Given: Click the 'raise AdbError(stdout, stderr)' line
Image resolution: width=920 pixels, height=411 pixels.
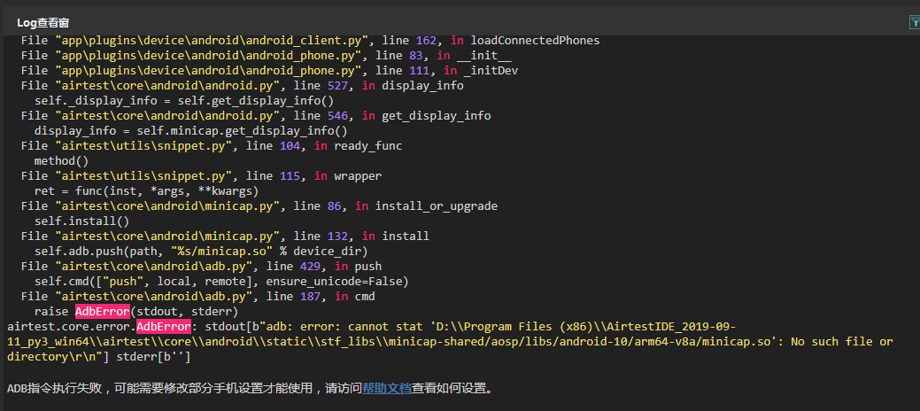Looking at the screenshot, I should coord(136,311).
